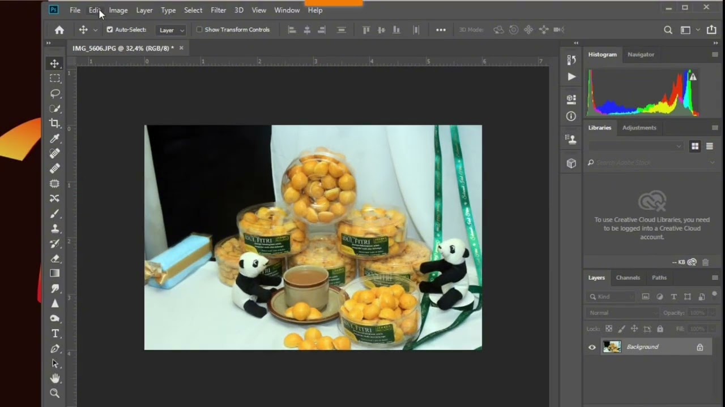Viewport: 725px width, 407px height.
Task: Click the three-dots more align options
Action: tap(441, 30)
